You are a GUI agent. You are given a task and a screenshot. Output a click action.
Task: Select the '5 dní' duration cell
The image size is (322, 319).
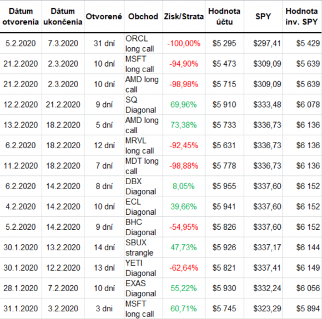[104, 125]
